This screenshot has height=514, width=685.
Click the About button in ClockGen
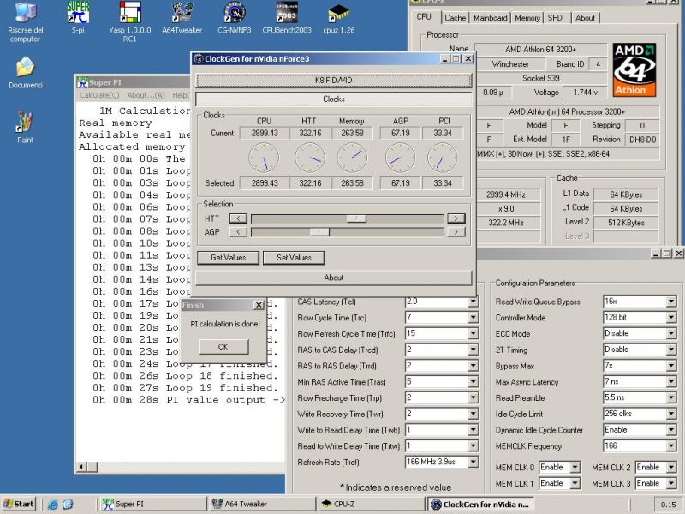pos(334,278)
